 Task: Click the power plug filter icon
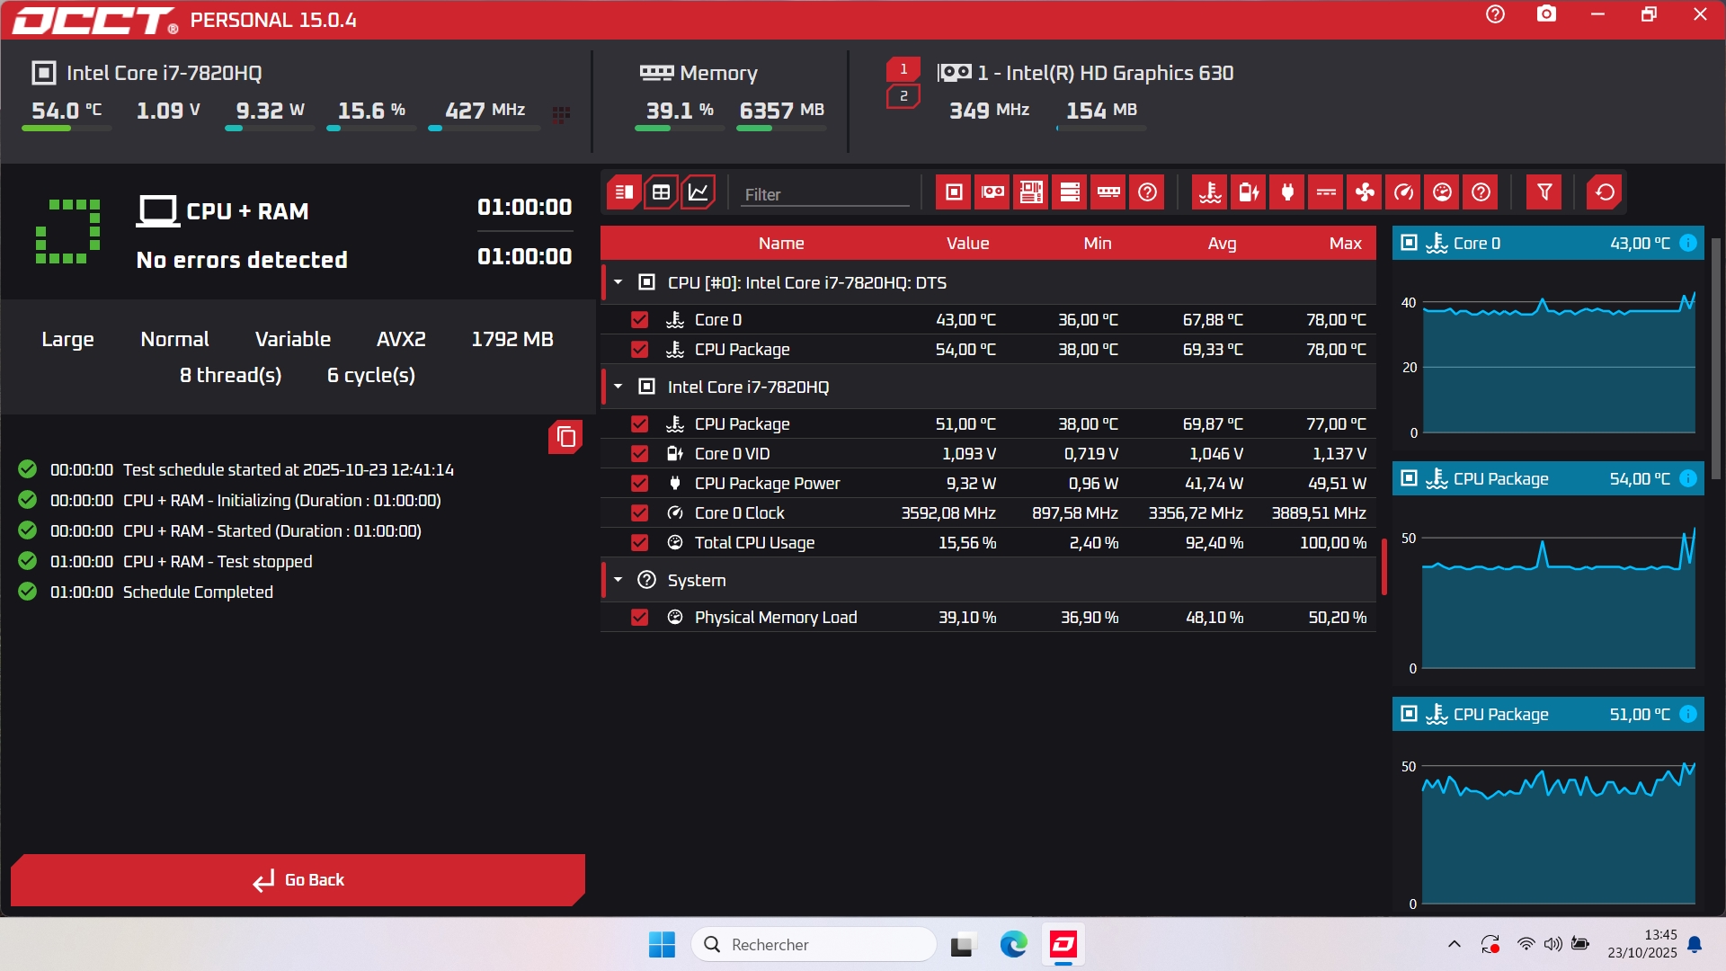1287,192
